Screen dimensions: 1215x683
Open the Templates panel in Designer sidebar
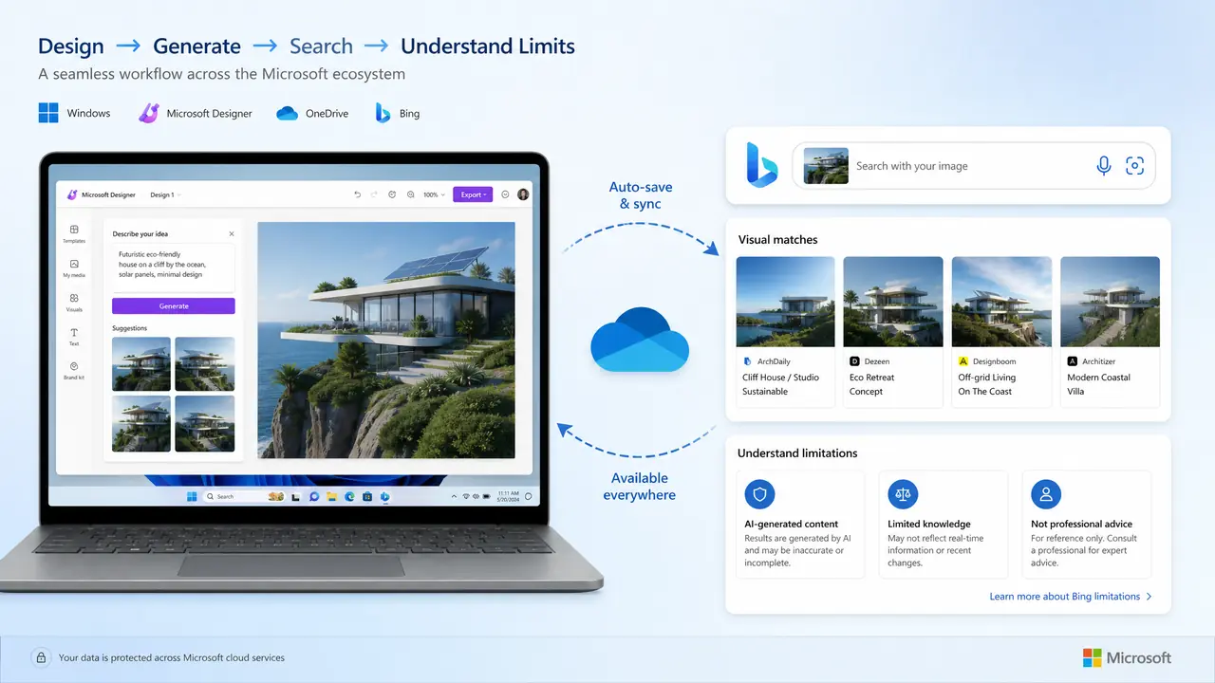click(x=74, y=233)
